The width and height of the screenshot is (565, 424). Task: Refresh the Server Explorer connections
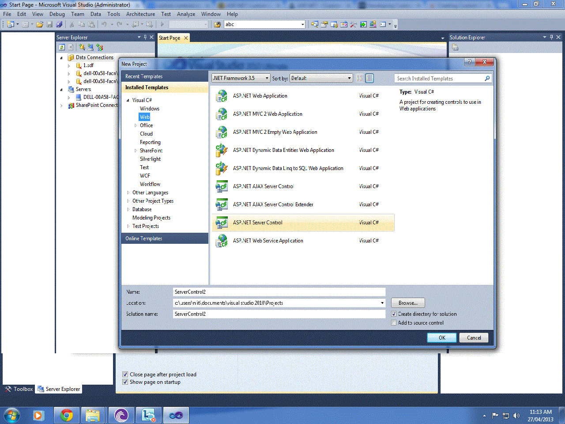[x=61, y=47]
